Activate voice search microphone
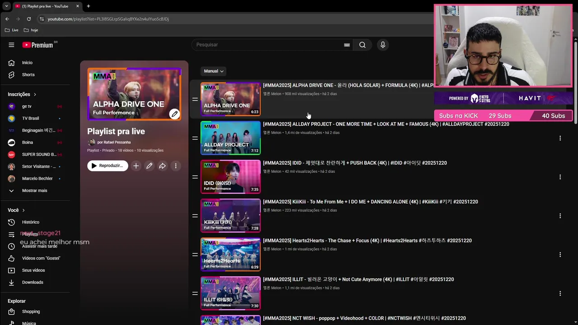The width and height of the screenshot is (578, 325). 382,45
